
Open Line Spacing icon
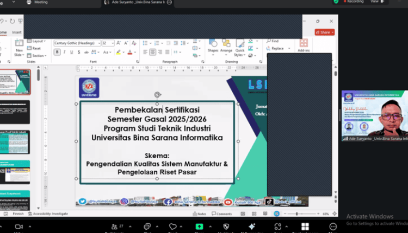(184, 43)
